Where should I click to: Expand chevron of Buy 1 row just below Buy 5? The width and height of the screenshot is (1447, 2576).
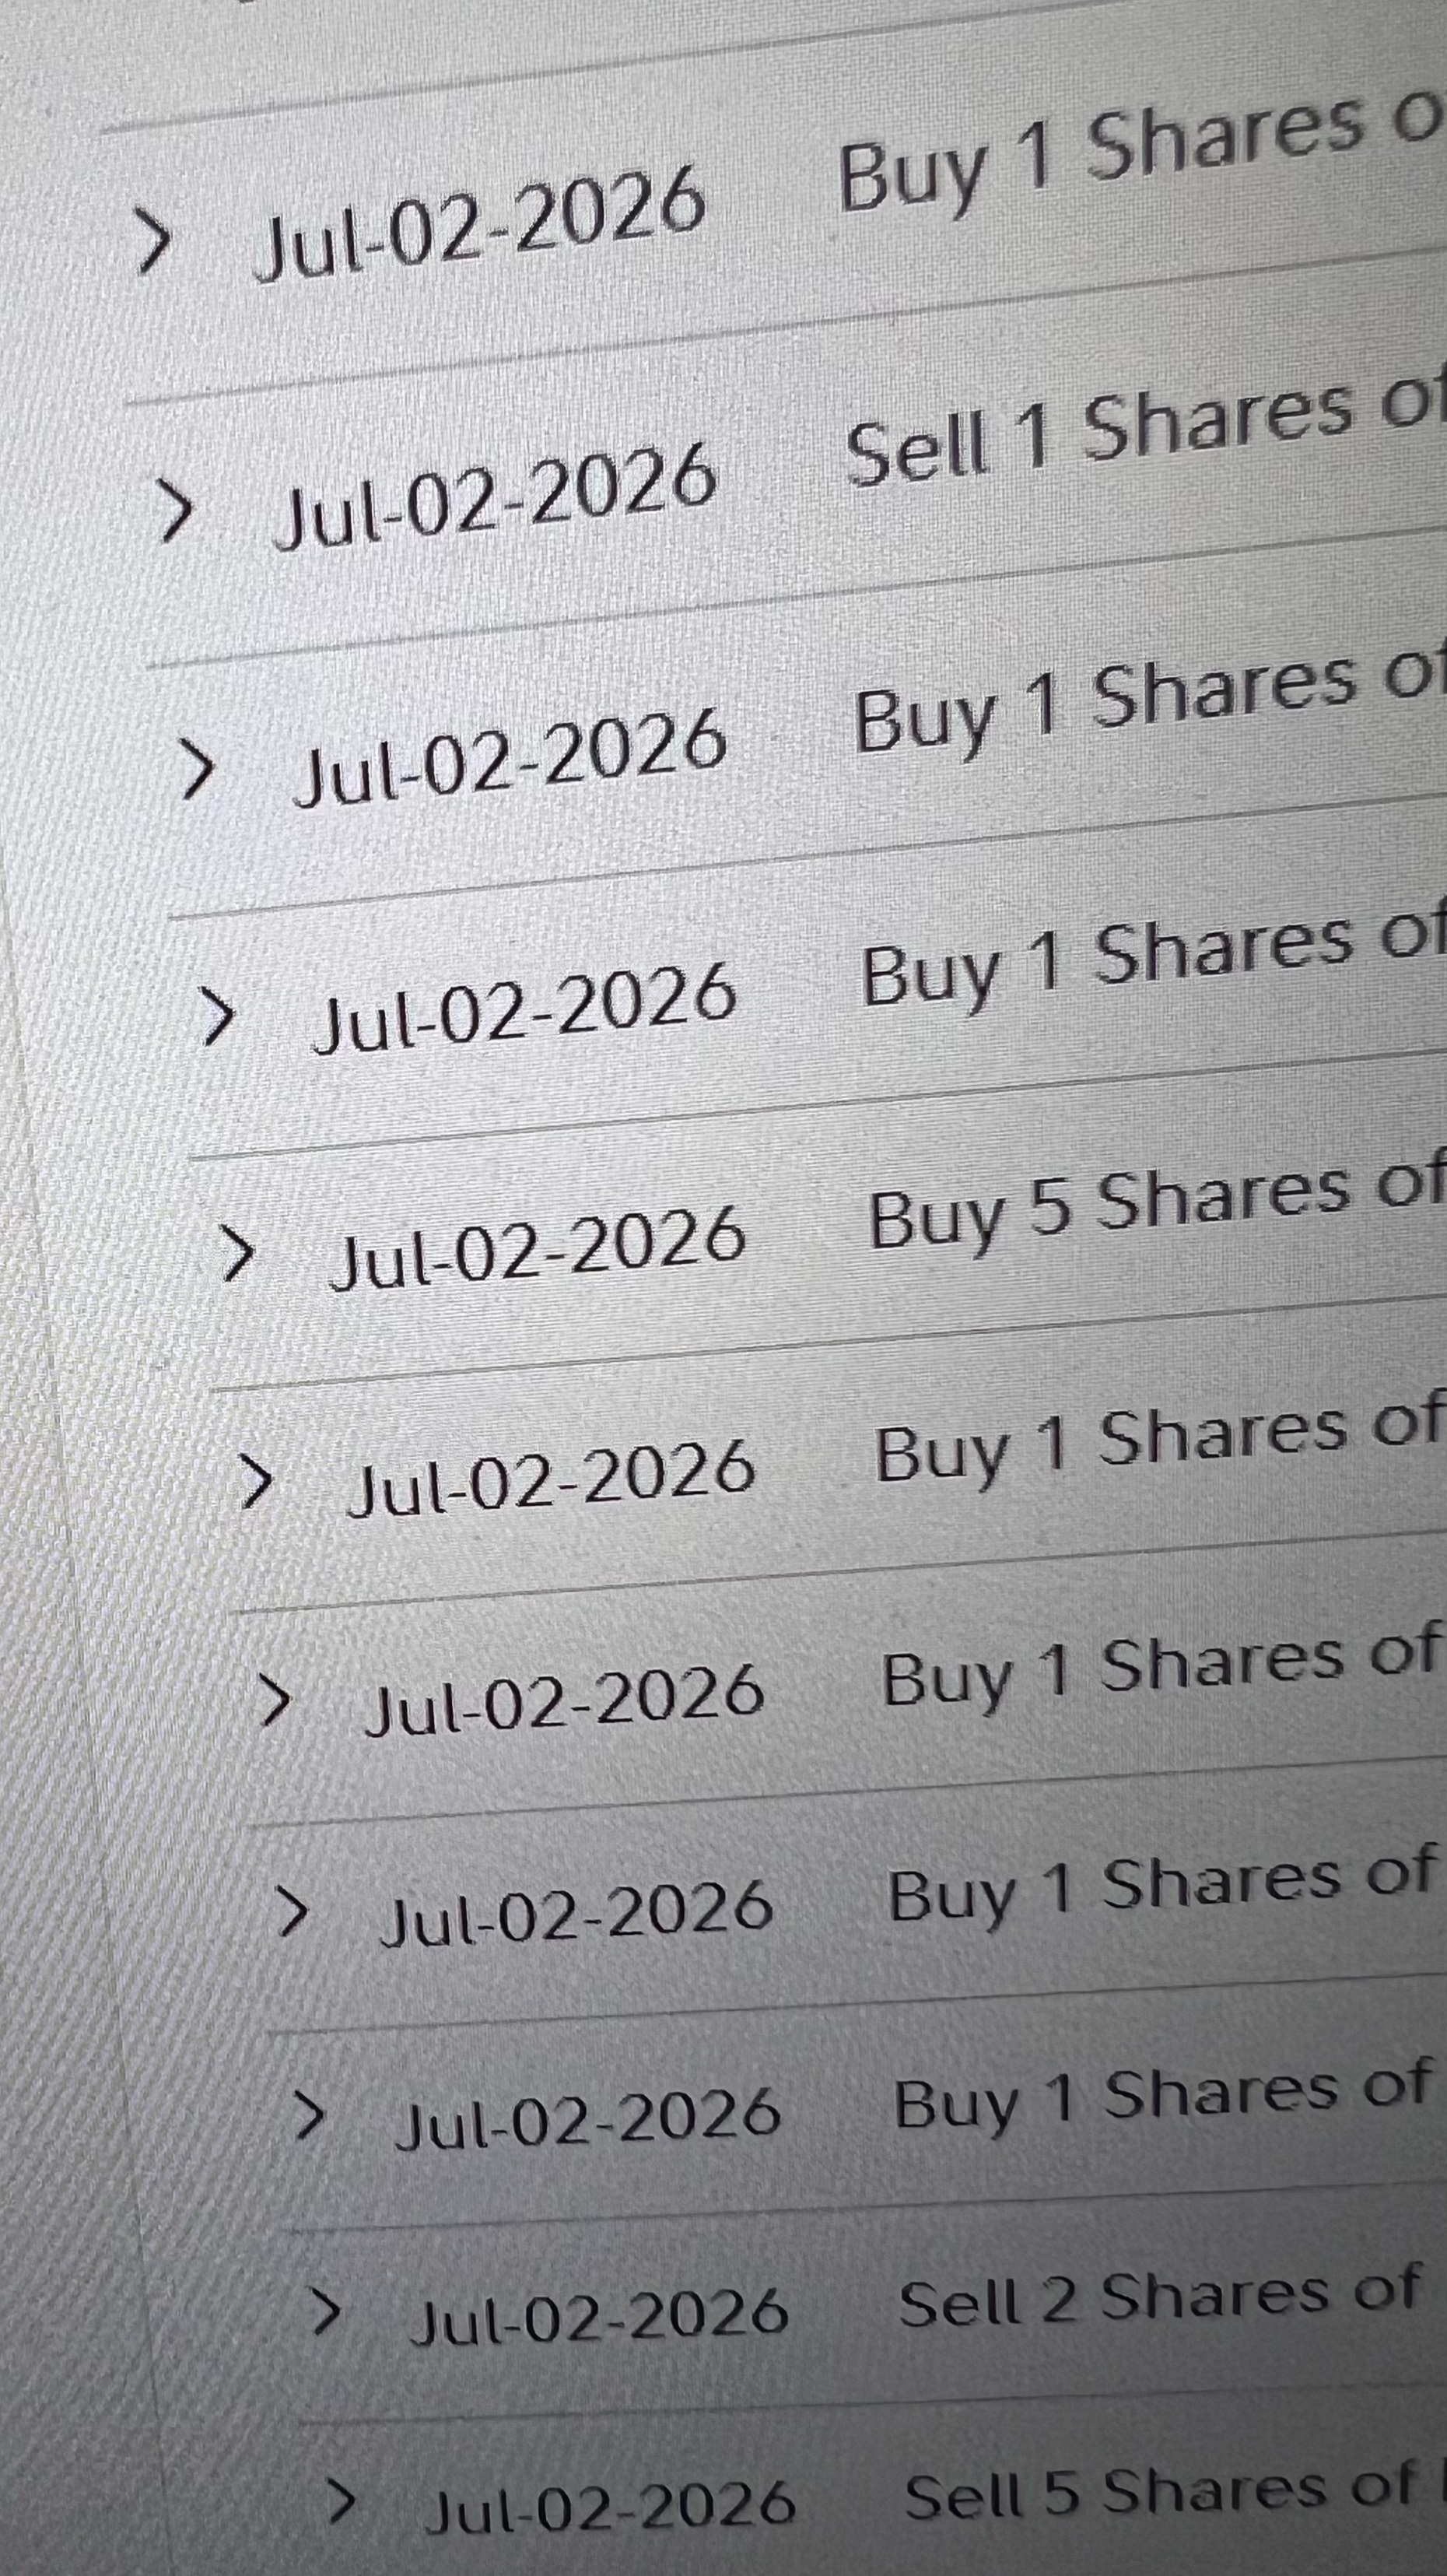click(x=256, y=1481)
